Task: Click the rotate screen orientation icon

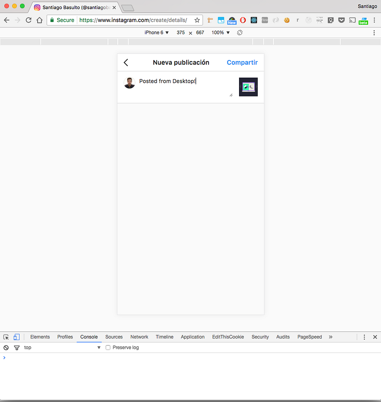Action: coord(240,32)
